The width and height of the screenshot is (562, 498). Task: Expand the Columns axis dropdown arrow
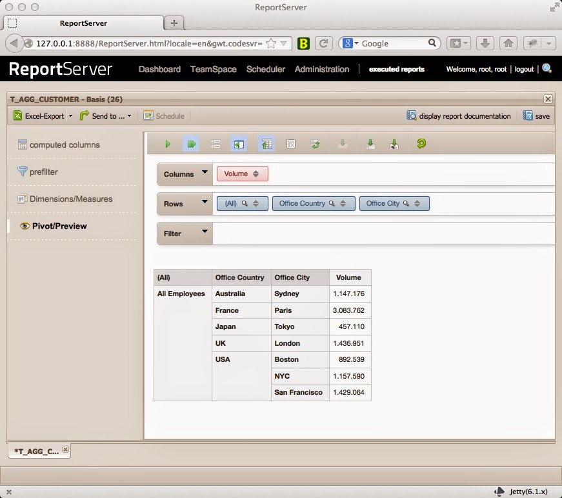click(205, 172)
